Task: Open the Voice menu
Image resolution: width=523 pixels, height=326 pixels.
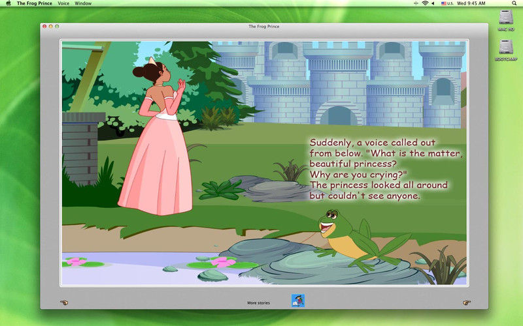Action: [63, 3]
